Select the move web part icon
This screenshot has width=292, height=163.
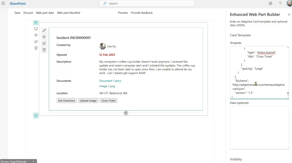click(44, 37)
